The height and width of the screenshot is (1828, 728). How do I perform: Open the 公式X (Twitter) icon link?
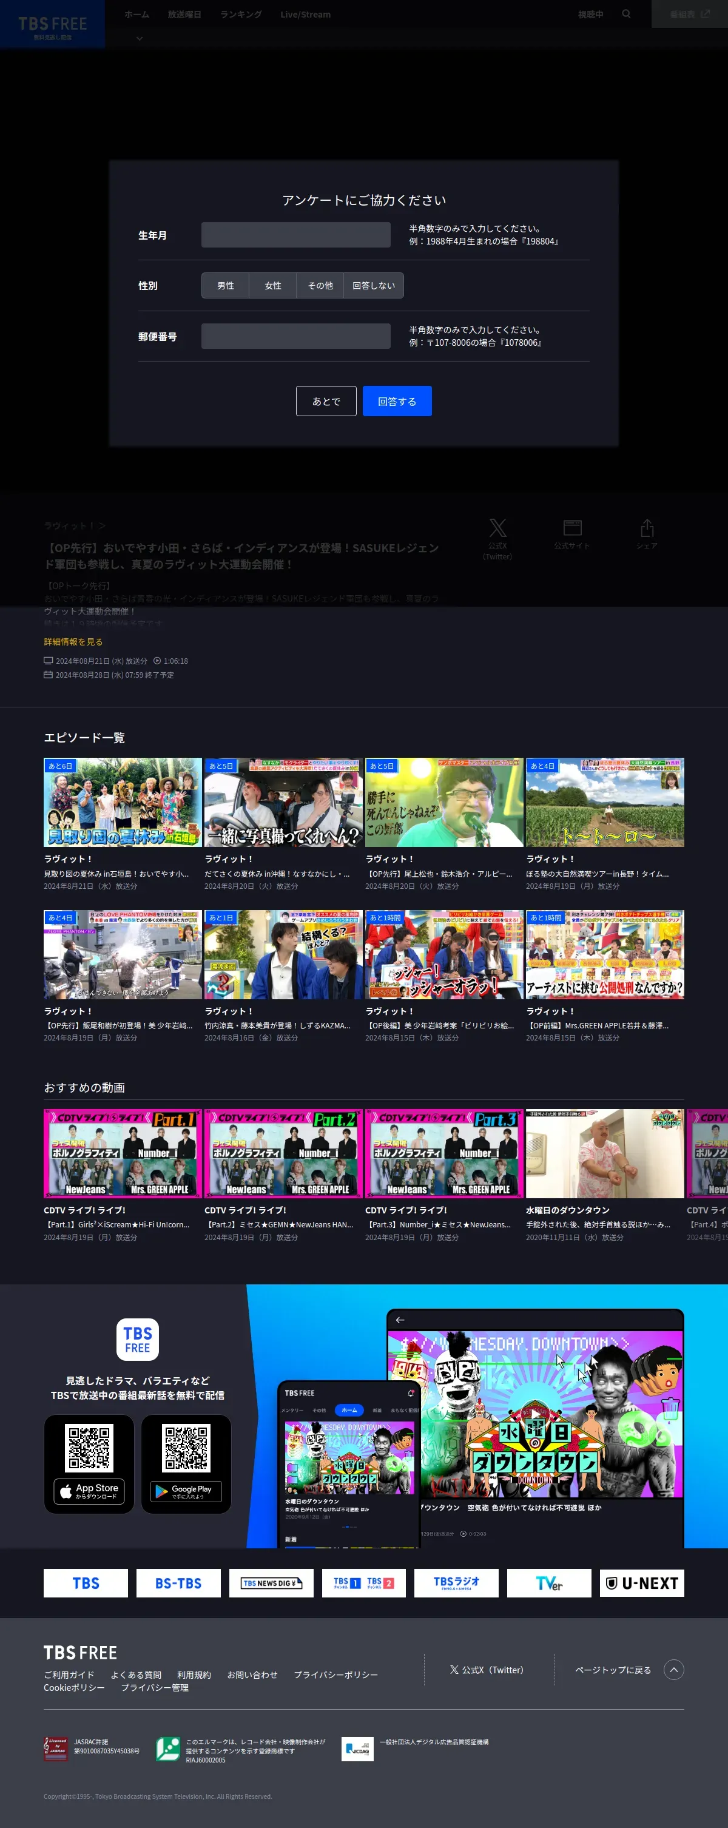(x=497, y=539)
